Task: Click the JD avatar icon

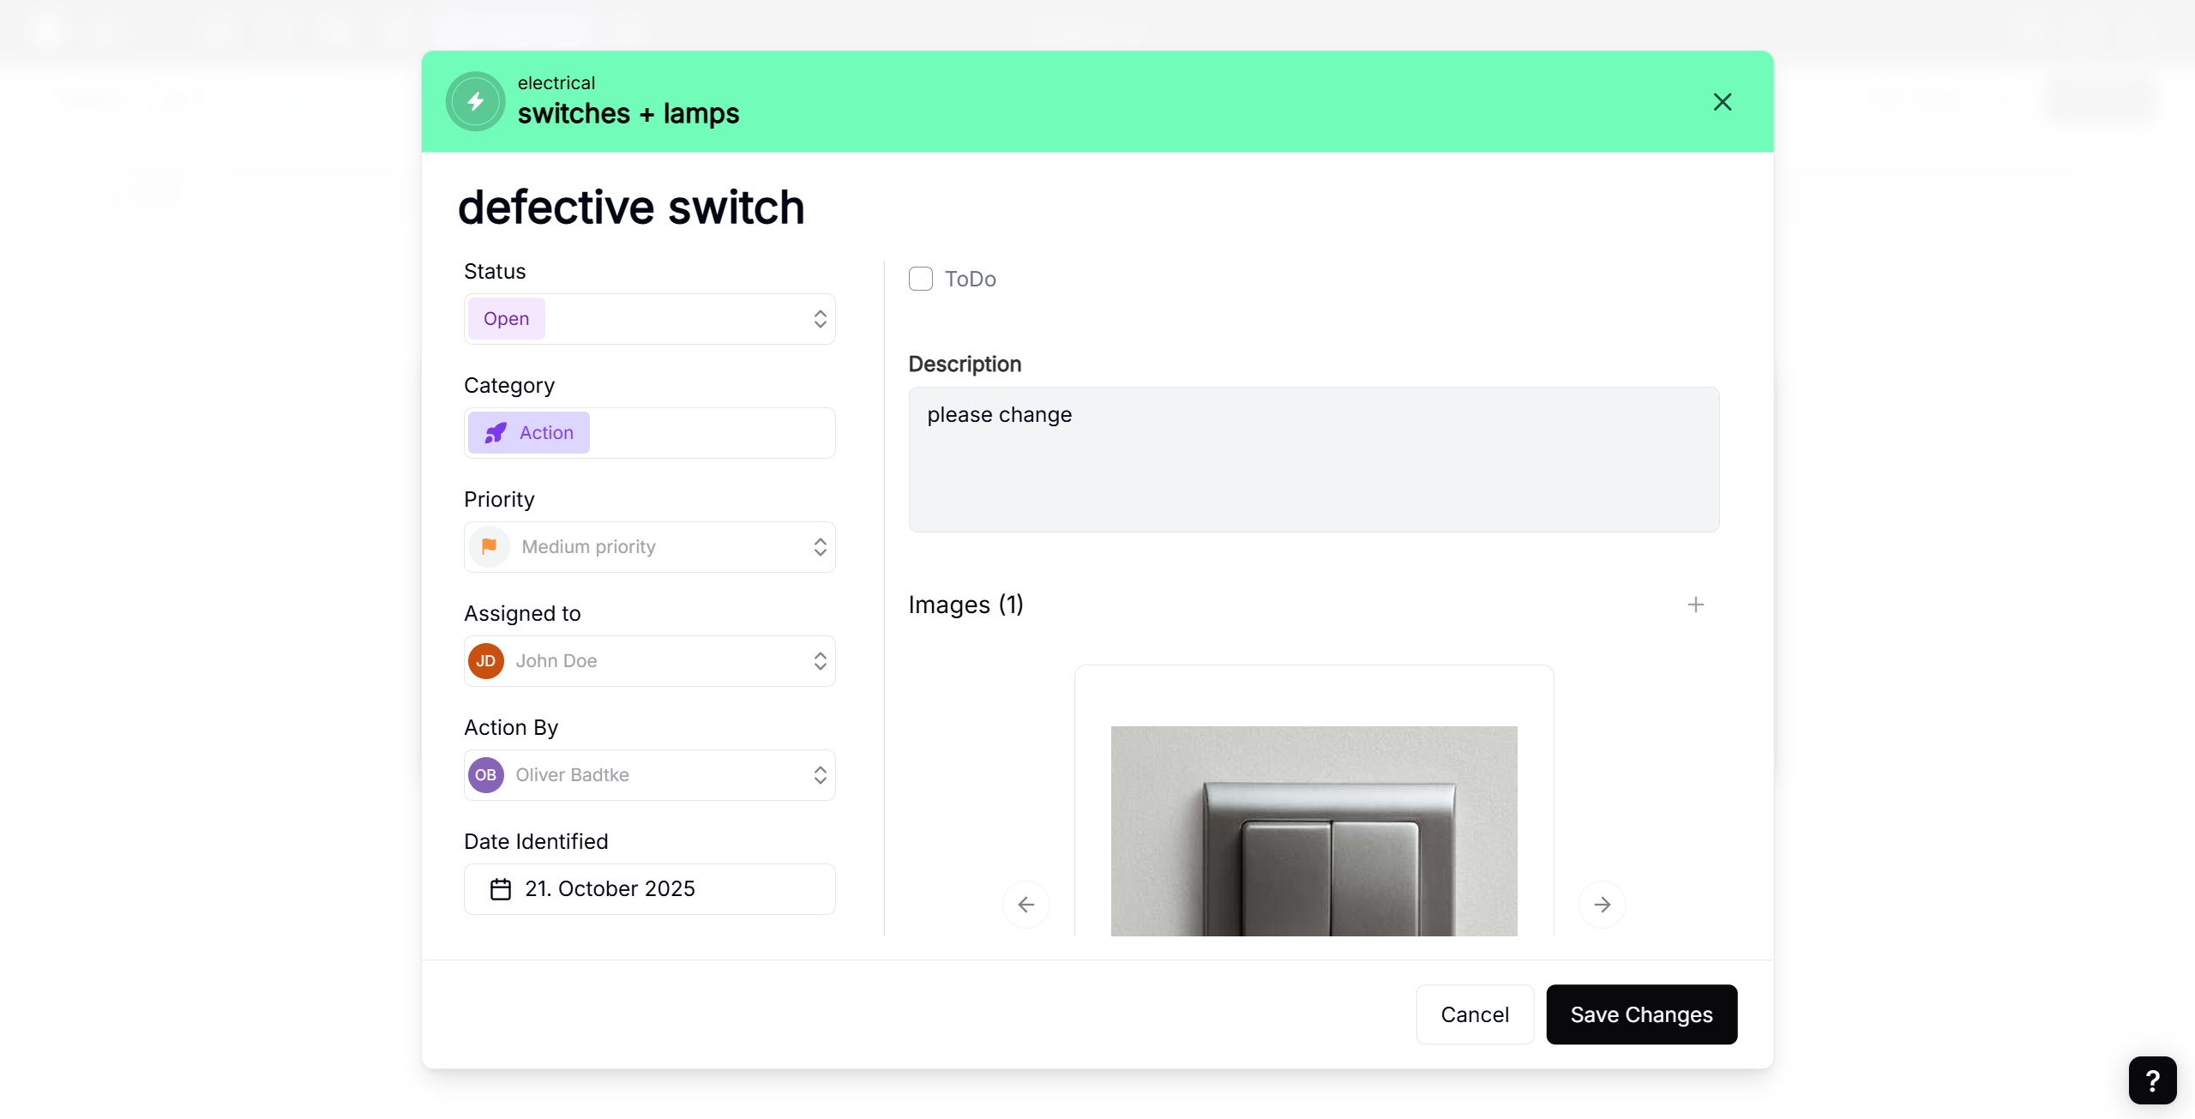Action: pyautogui.click(x=486, y=661)
